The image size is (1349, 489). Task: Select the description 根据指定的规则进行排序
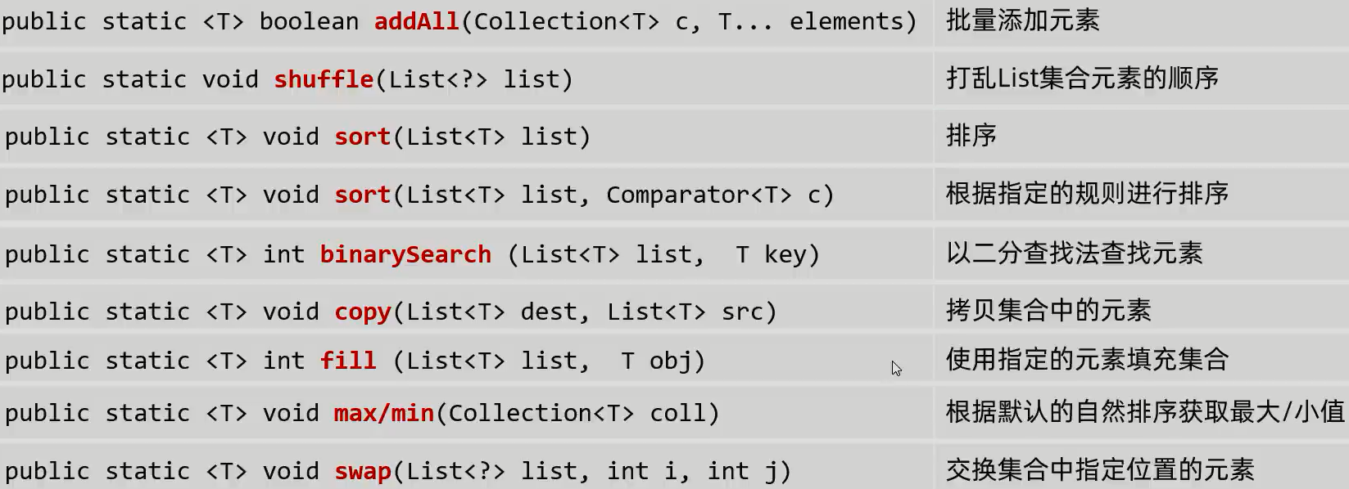[1088, 194]
